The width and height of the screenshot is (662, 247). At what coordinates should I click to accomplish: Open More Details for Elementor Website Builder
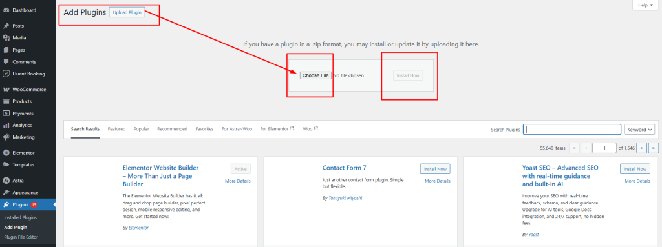(x=238, y=181)
